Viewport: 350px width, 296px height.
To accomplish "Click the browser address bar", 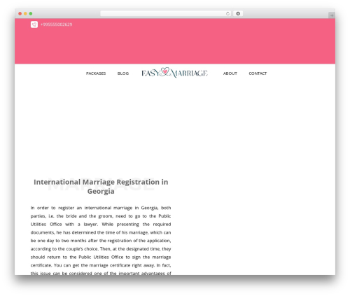I will [x=165, y=13].
